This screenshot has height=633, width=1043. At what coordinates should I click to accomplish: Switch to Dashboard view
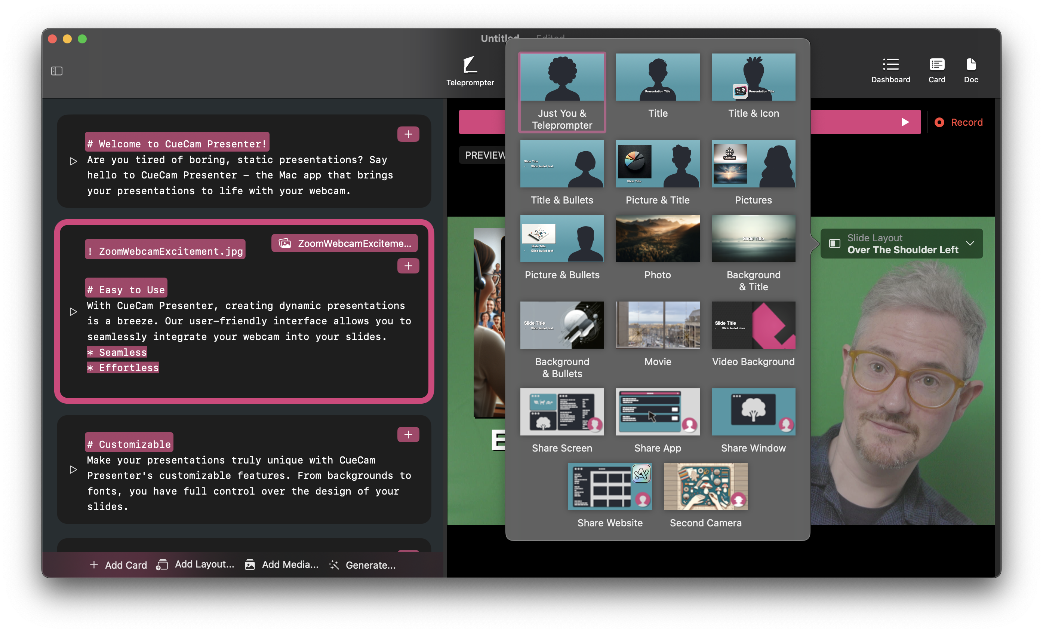tap(890, 70)
